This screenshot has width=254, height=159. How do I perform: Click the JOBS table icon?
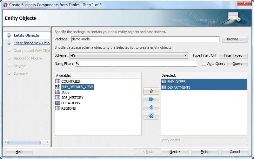pos(57,92)
